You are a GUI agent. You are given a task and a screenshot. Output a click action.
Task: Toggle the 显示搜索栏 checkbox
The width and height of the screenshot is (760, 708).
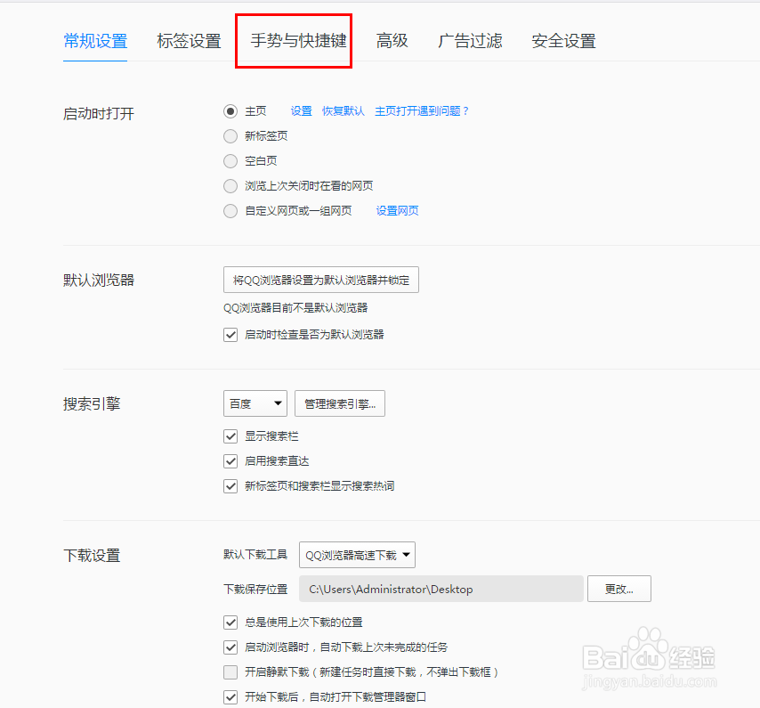230,436
